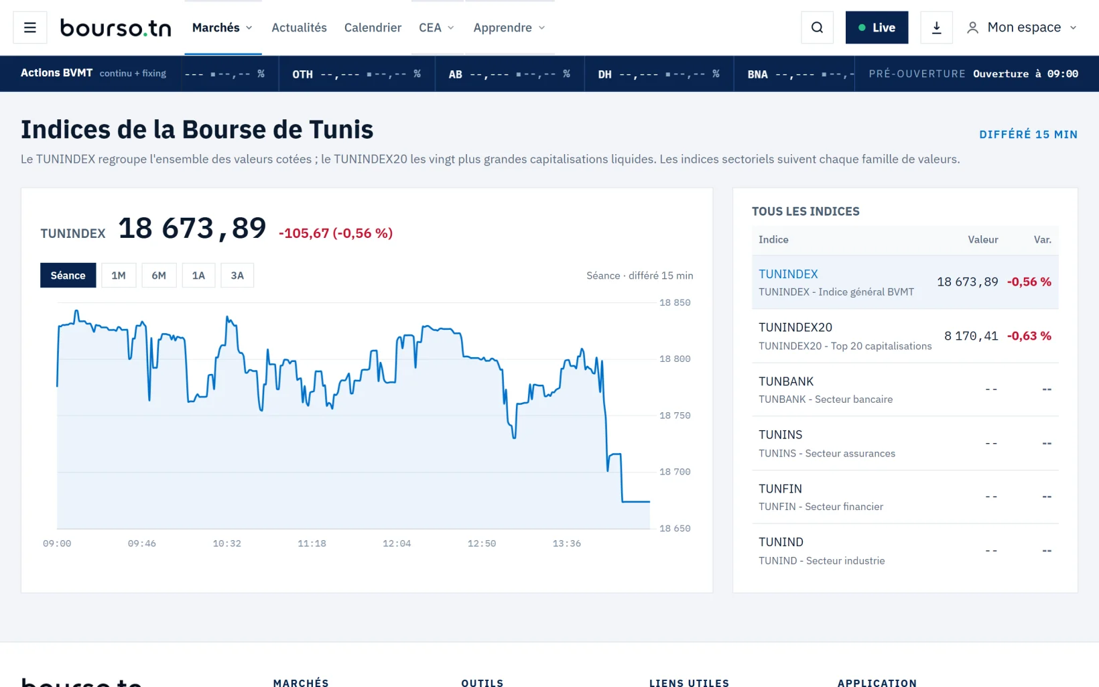The image size is (1099, 687).
Task: Click the download arrow icon button
Action: pyautogui.click(x=936, y=27)
